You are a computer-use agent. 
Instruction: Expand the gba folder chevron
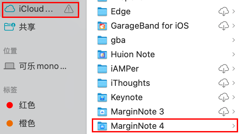pyautogui.click(x=234, y=40)
